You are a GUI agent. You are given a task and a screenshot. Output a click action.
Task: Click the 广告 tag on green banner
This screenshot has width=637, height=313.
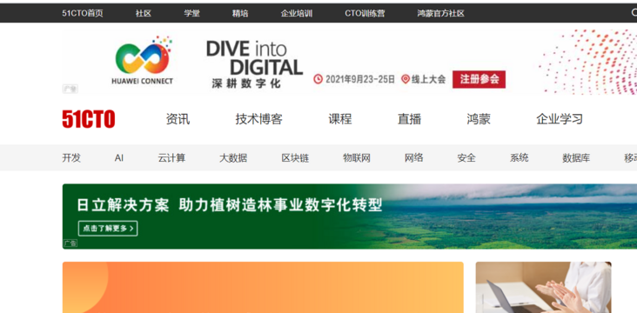click(70, 243)
